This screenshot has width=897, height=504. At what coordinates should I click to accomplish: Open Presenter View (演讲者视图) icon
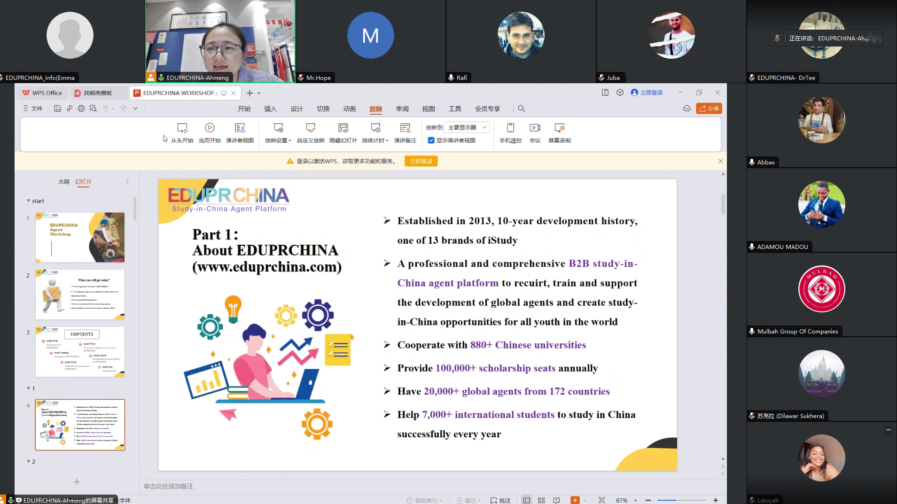click(x=240, y=128)
